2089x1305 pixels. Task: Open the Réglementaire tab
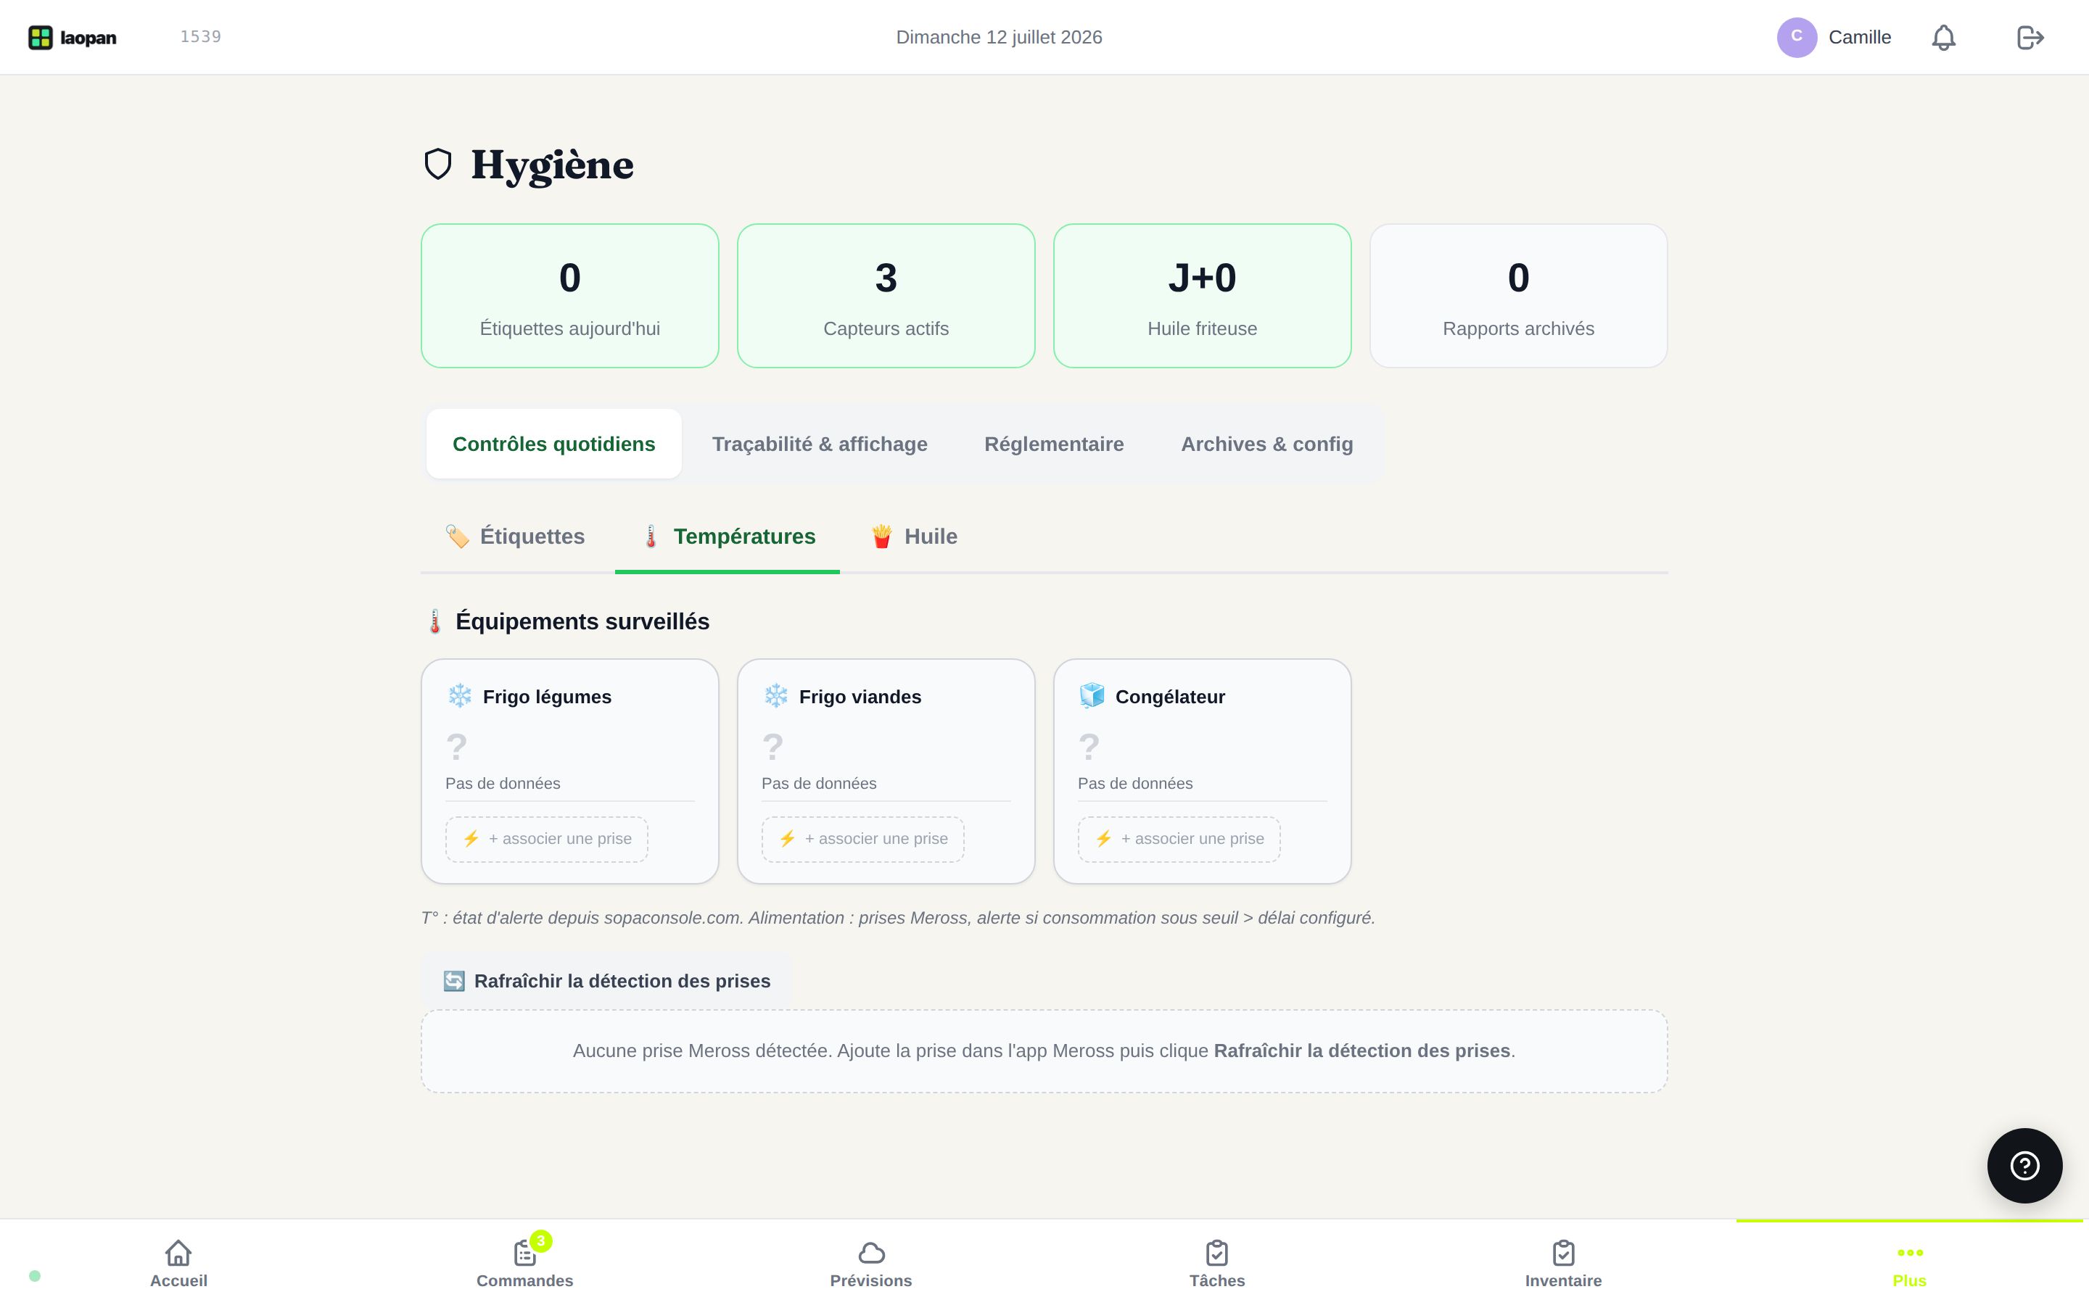(x=1054, y=444)
